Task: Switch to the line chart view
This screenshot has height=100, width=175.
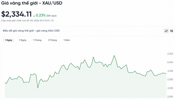Action: (166, 31)
